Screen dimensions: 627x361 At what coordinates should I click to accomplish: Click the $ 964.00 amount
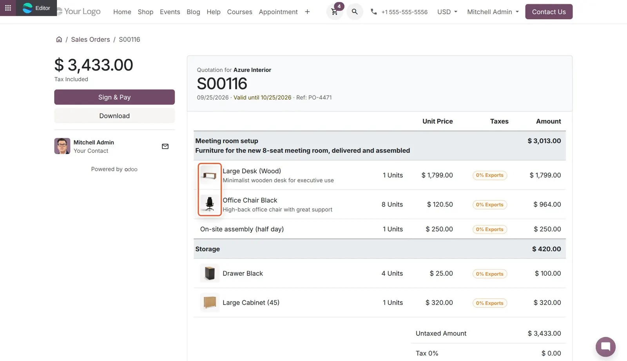click(x=547, y=204)
